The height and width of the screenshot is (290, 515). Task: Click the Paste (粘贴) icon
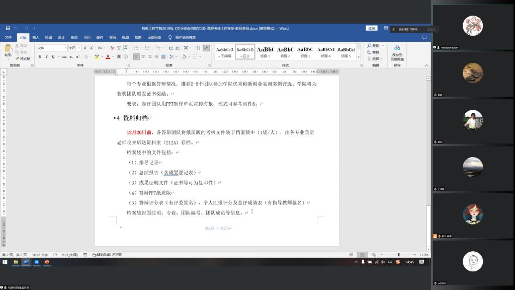point(8,49)
